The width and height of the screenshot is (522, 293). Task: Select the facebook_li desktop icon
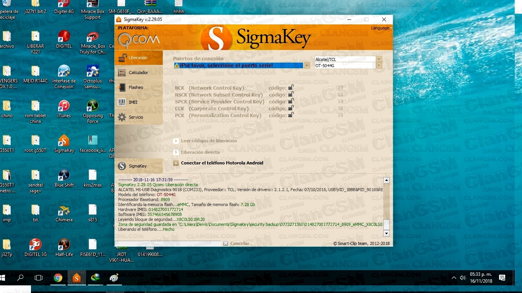[x=93, y=144]
